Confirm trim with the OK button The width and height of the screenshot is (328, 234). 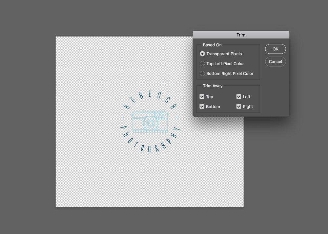pyautogui.click(x=275, y=49)
